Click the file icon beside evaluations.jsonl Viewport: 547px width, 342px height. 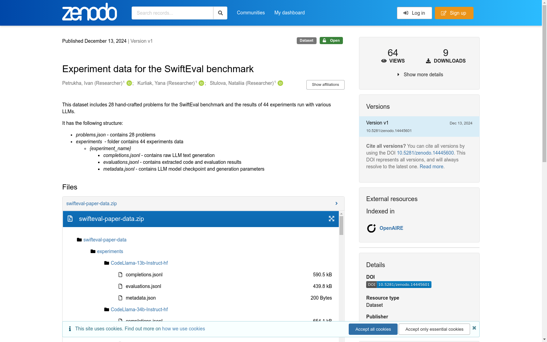(x=120, y=286)
